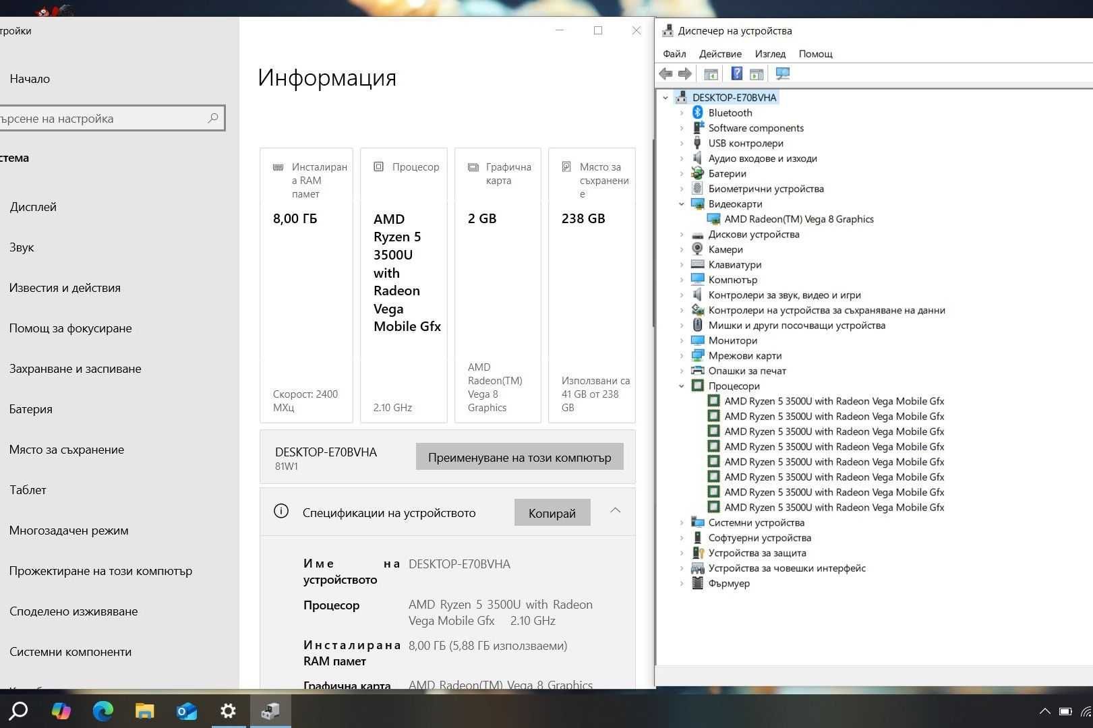
Task: Expand the Bluetooth node arrow
Action: click(682, 113)
